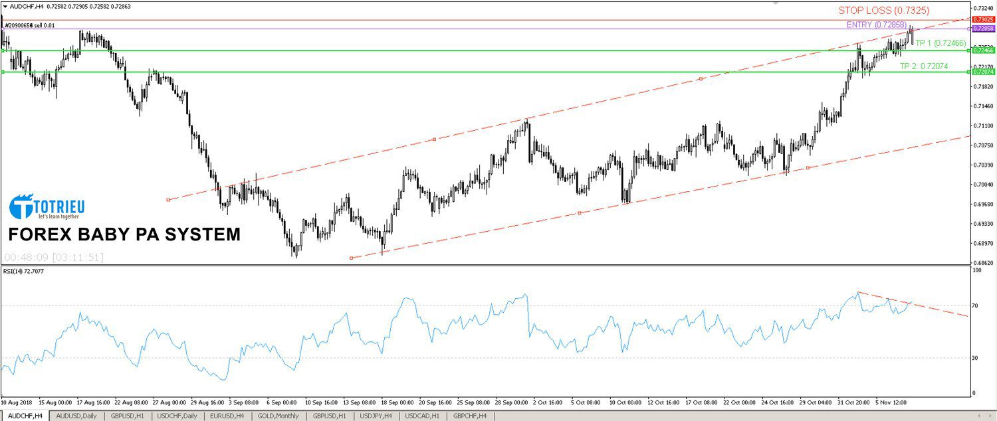Select the ENTRY (0.72858) text label

point(875,25)
